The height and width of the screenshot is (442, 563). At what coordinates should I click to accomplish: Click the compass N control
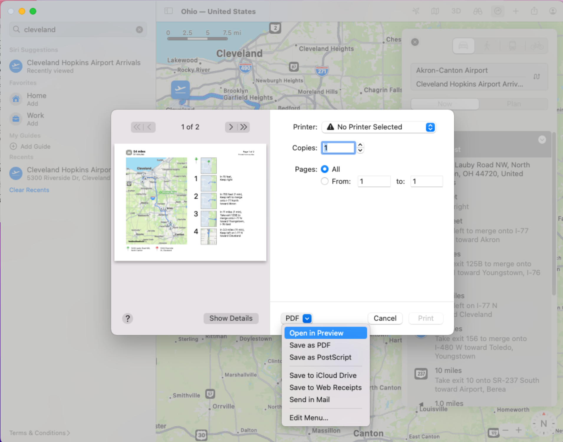pyautogui.click(x=544, y=424)
